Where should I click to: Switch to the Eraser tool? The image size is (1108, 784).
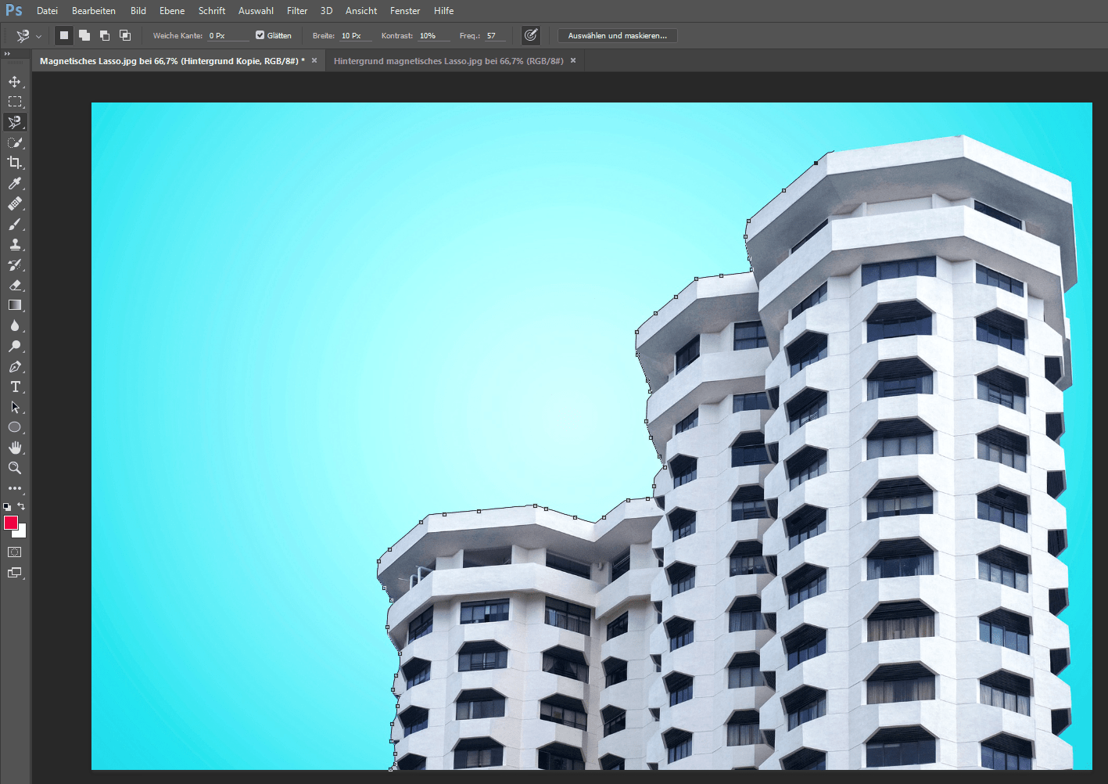pyautogui.click(x=14, y=285)
